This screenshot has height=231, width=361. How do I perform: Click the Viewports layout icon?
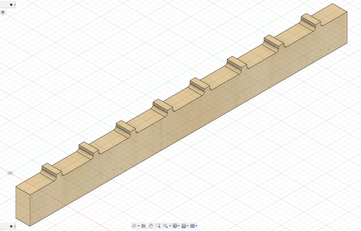[192, 226]
